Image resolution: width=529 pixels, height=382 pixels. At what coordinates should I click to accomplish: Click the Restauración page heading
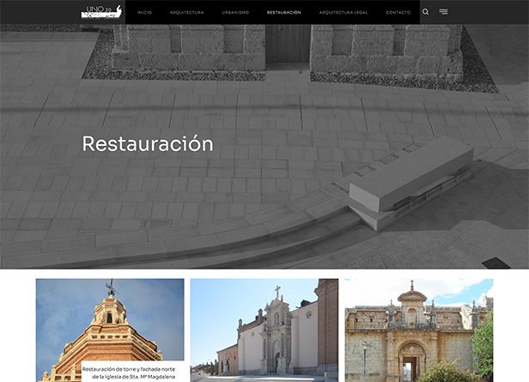pos(148,144)
